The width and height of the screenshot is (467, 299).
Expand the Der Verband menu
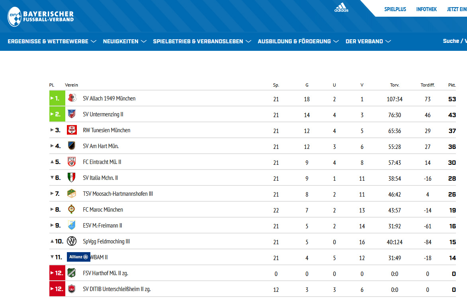[x=368, y=41]
